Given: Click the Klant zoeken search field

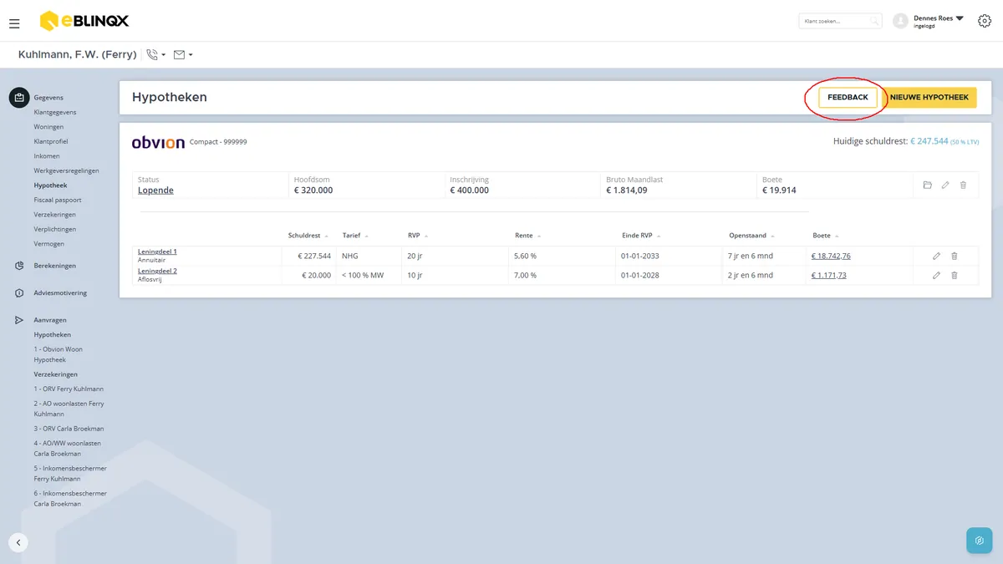Looking at the screenshot, I should click(840, 21).
